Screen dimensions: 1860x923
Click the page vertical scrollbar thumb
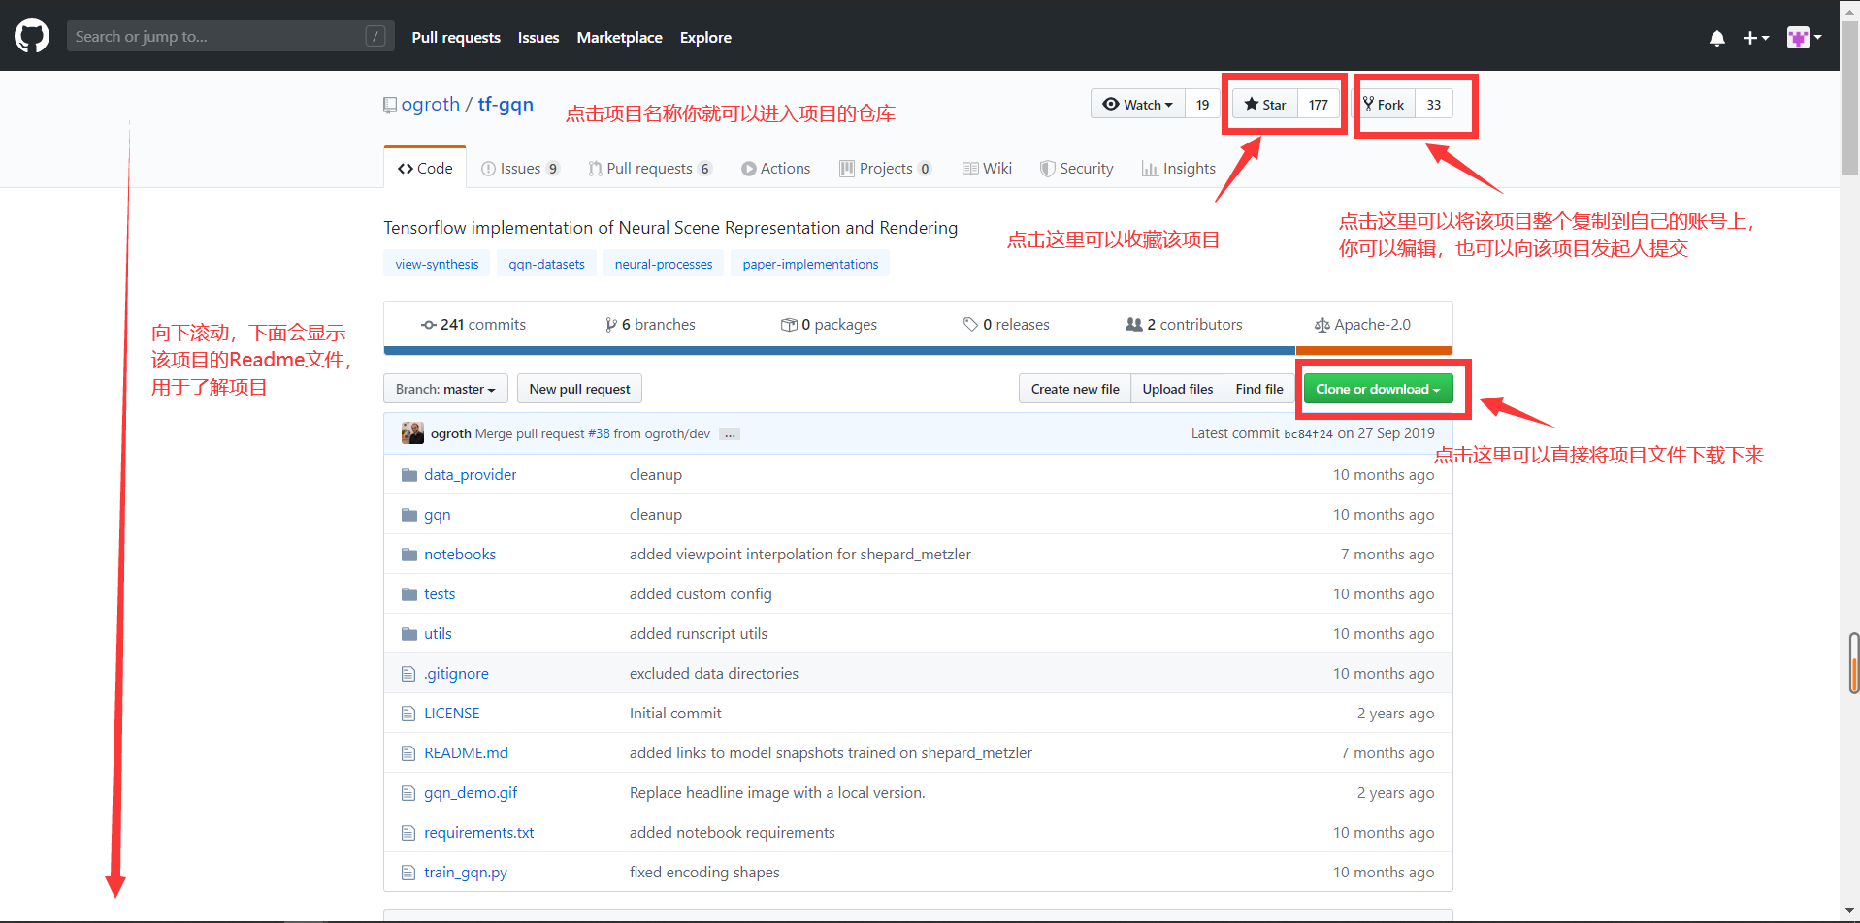pyautogui.click(x=1849, y=97)
